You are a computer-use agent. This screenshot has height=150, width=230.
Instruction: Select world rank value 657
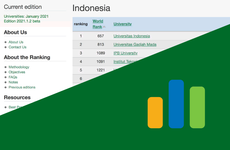(101, 36)
